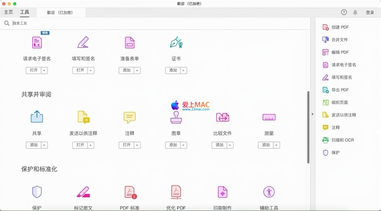
Task: Click the 请求电子签名 tool icon
Action: coord(37,42)
